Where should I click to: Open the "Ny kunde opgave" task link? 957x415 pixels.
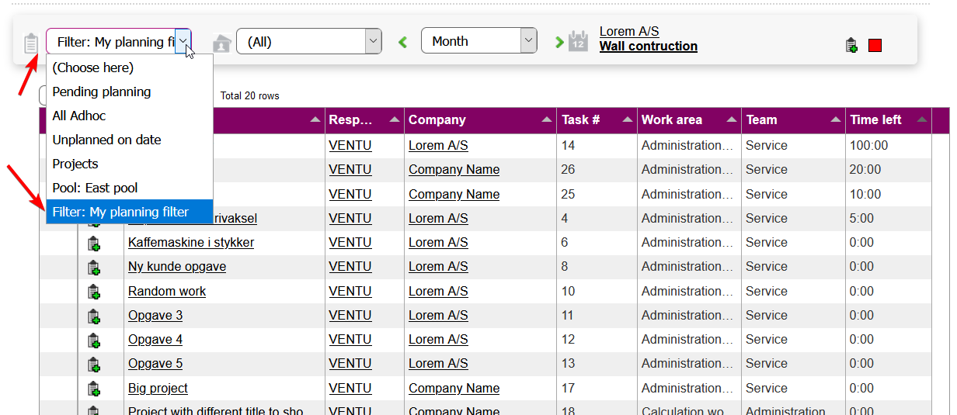click(x=177, y=267)
